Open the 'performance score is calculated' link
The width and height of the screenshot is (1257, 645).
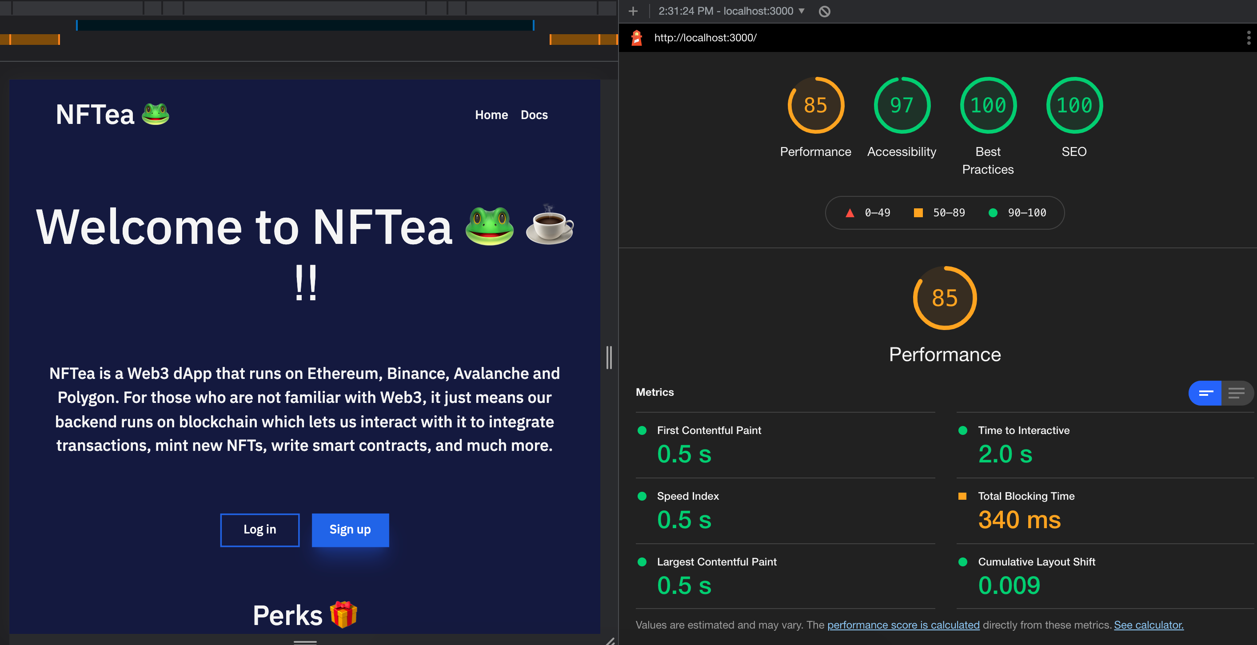coord(903,625)
